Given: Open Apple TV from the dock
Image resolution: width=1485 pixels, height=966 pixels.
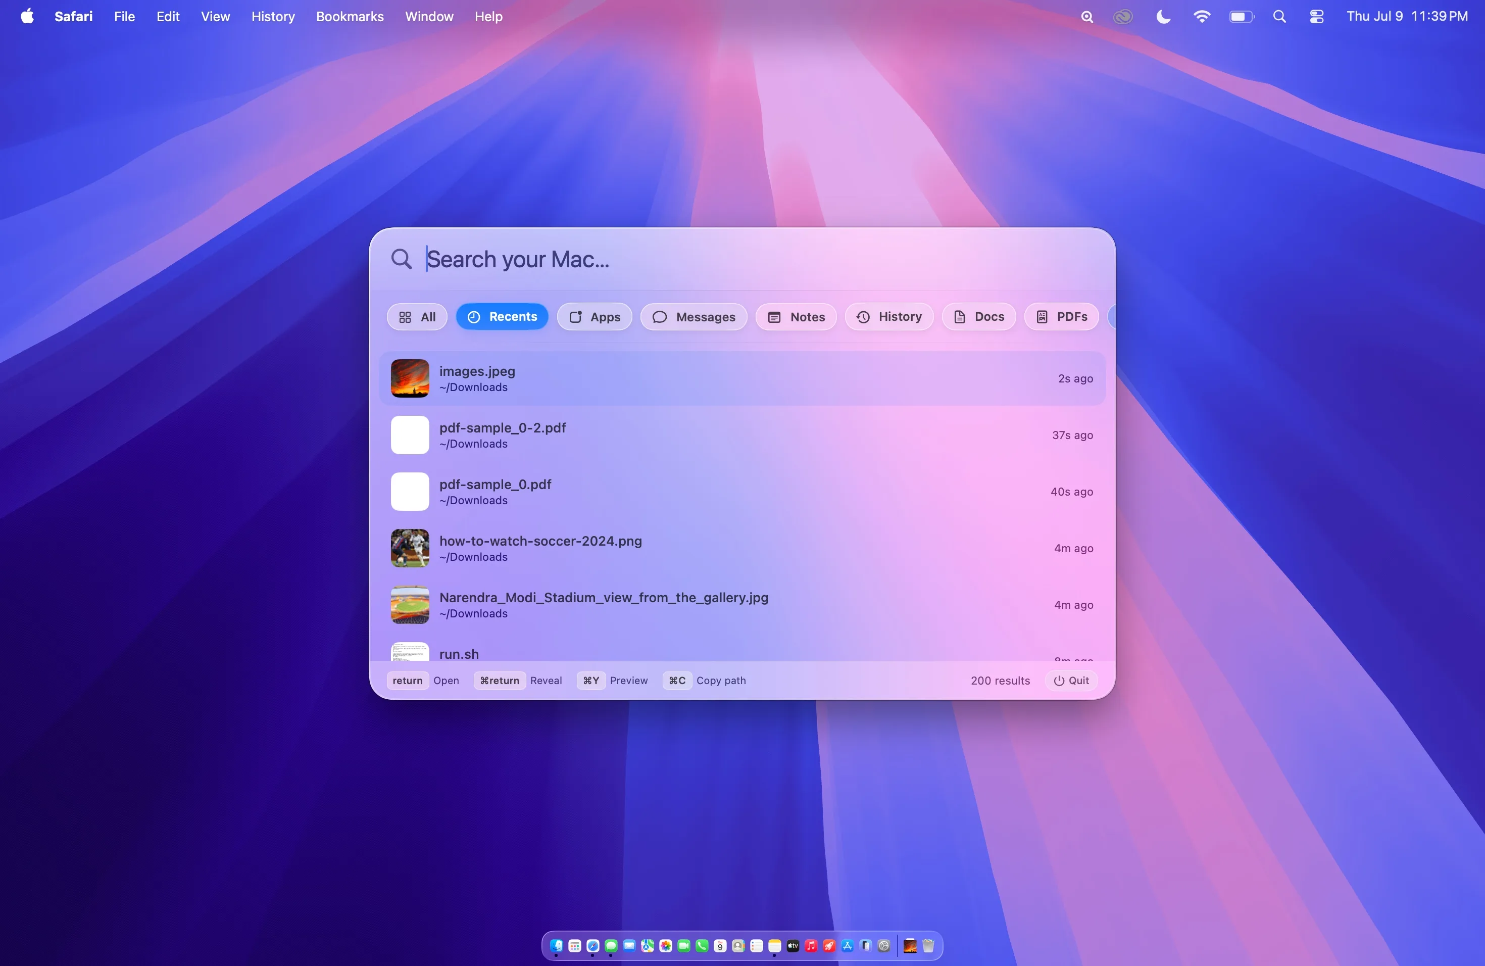Looking at the screenshot, I should tap(793, 946).
